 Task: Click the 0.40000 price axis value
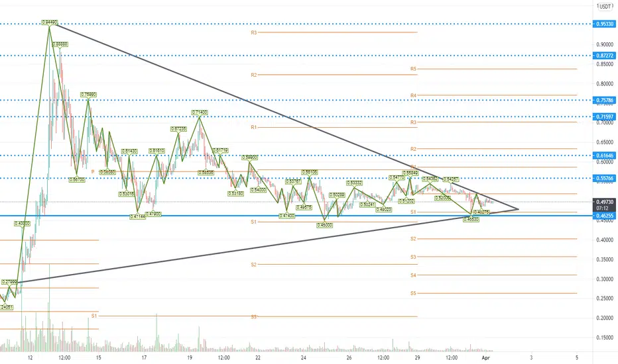pos(605,240)
